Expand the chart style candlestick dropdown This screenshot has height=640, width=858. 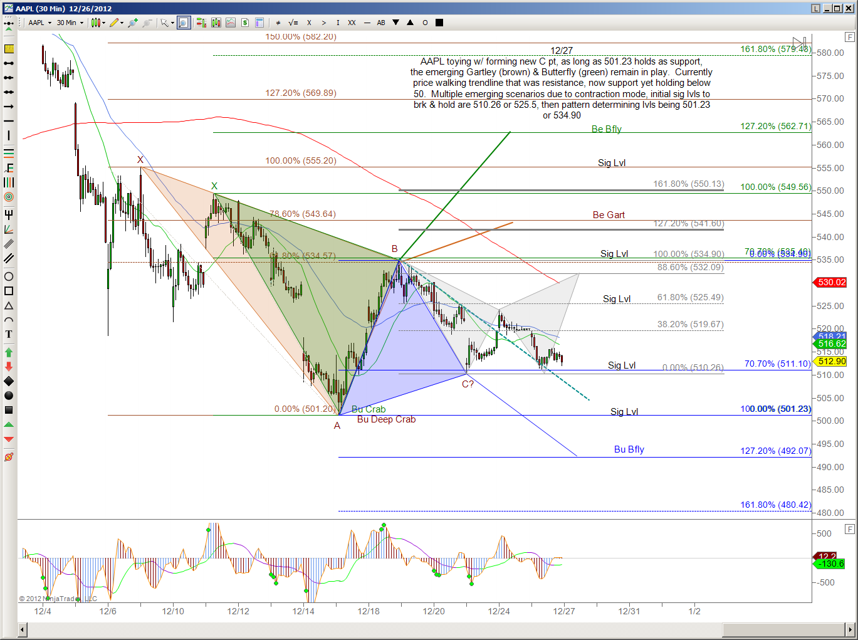(x=98, y=23)
